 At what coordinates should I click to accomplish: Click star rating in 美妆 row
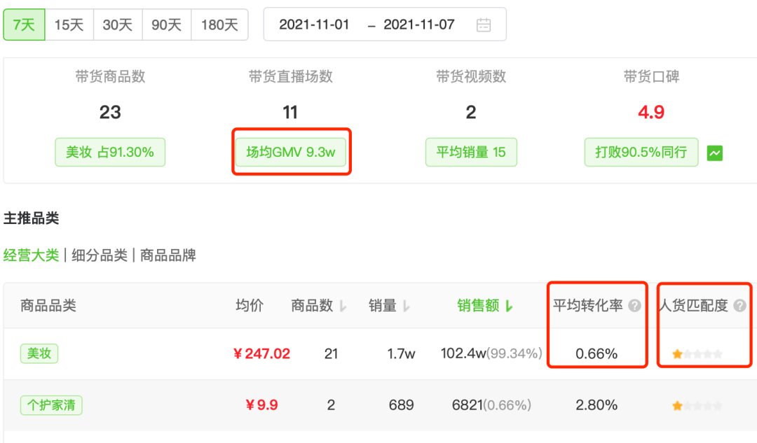pyautogui.click(x=697, y=354)
